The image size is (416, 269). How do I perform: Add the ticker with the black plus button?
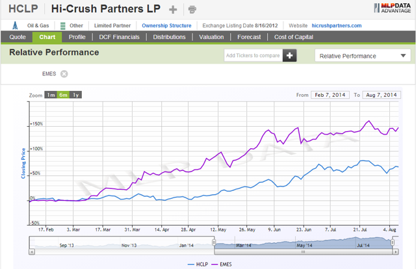click(x=289, y=55)
